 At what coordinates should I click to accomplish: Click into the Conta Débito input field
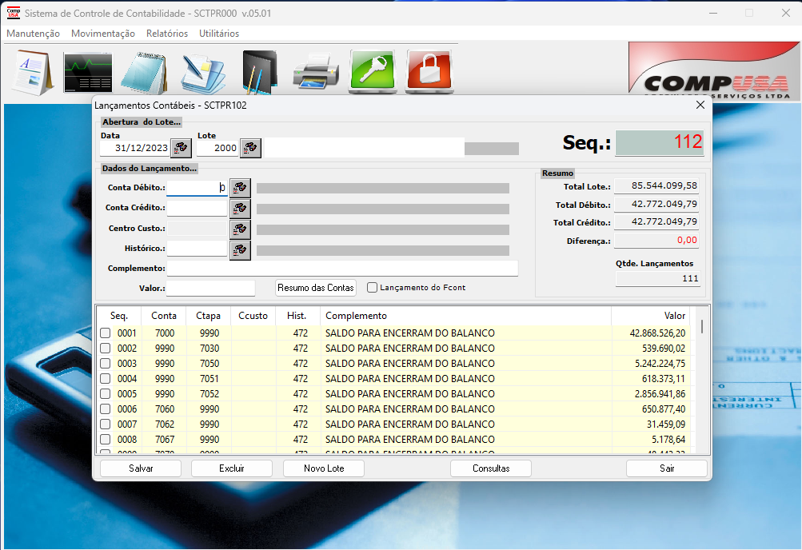197,188
